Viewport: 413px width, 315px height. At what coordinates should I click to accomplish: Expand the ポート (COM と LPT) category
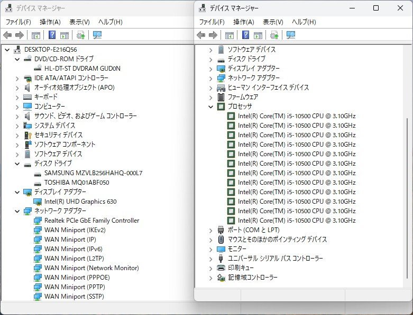pyautogui.click(x=210, y=230)
